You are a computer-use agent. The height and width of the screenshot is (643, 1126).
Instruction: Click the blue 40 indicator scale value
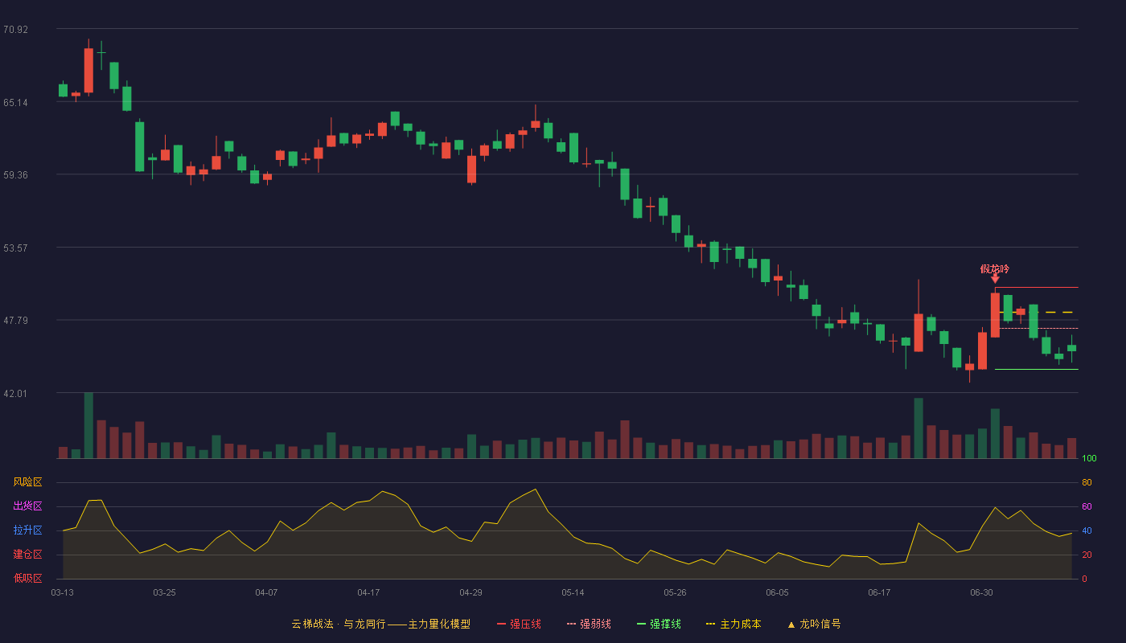pos(1087,531)
